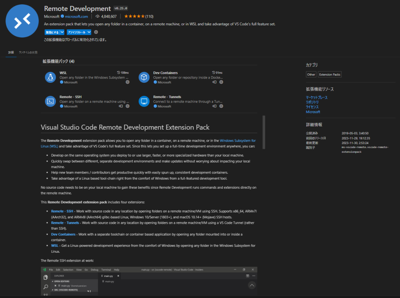
Task: Open the マーケットプレース link
Action: (316, 98)
